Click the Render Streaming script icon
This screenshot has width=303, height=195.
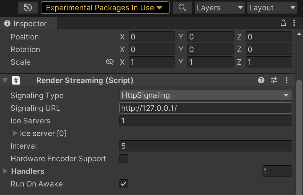click(x=16, y=80)
